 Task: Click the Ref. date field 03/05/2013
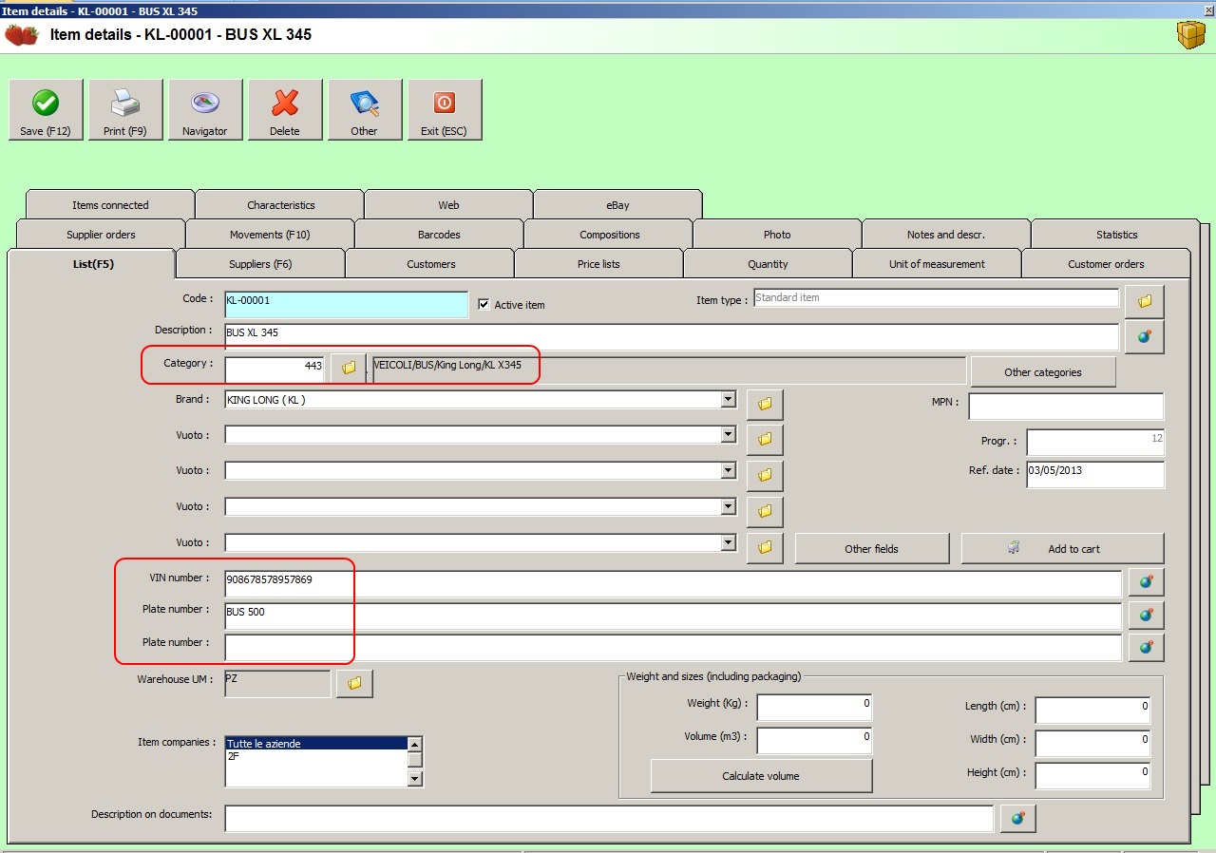click(1095, 474)
